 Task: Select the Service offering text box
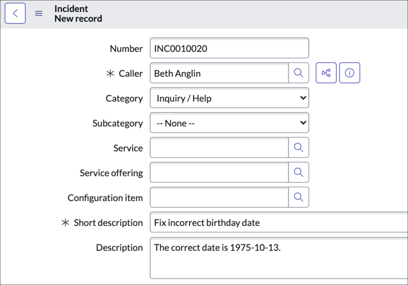[219, 173]
